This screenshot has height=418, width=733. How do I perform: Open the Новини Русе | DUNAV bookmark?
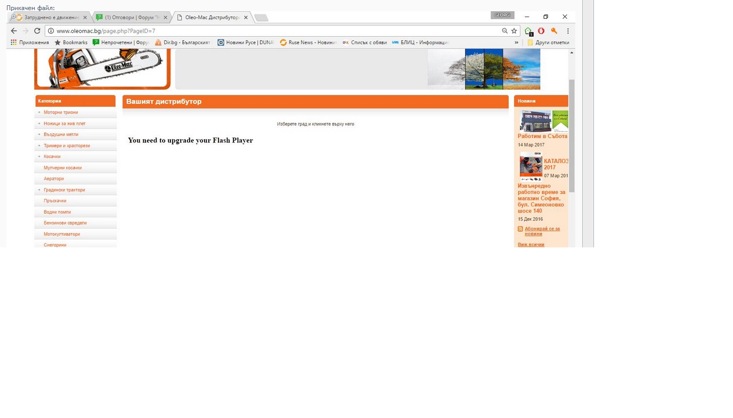(246, 43)
